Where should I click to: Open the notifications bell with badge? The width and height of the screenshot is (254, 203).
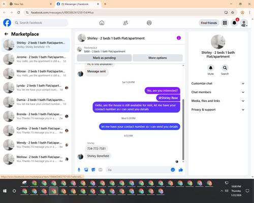235,23
